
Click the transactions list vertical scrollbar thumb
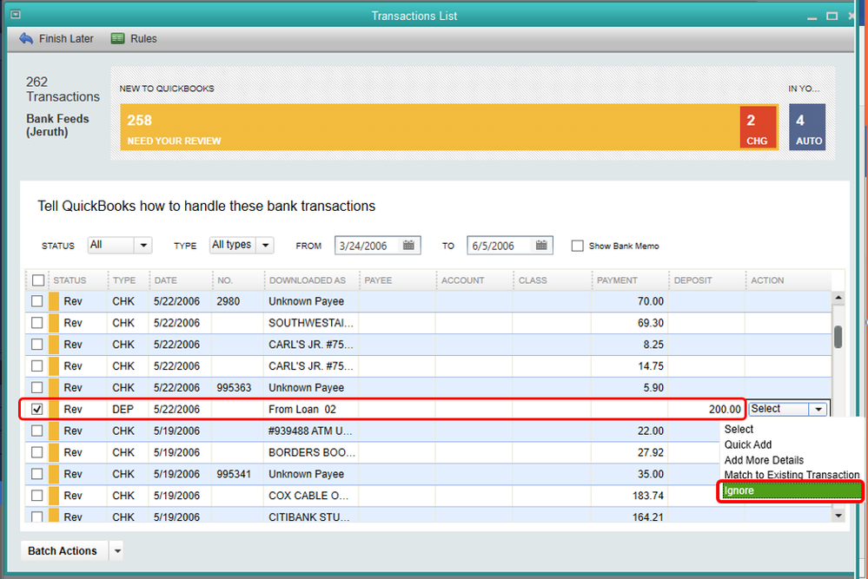point(838,337)
